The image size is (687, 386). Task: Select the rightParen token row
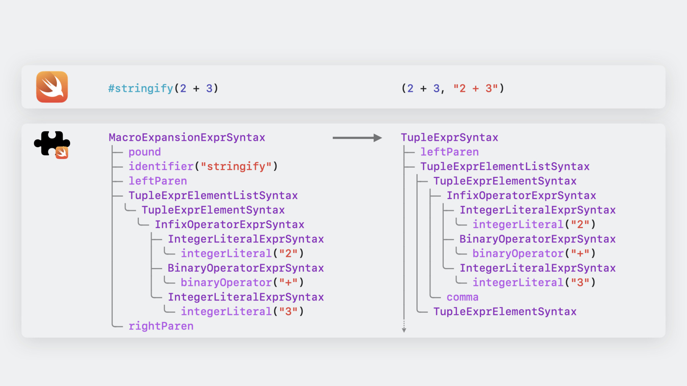pyautogui.click(x=161, y=326)
